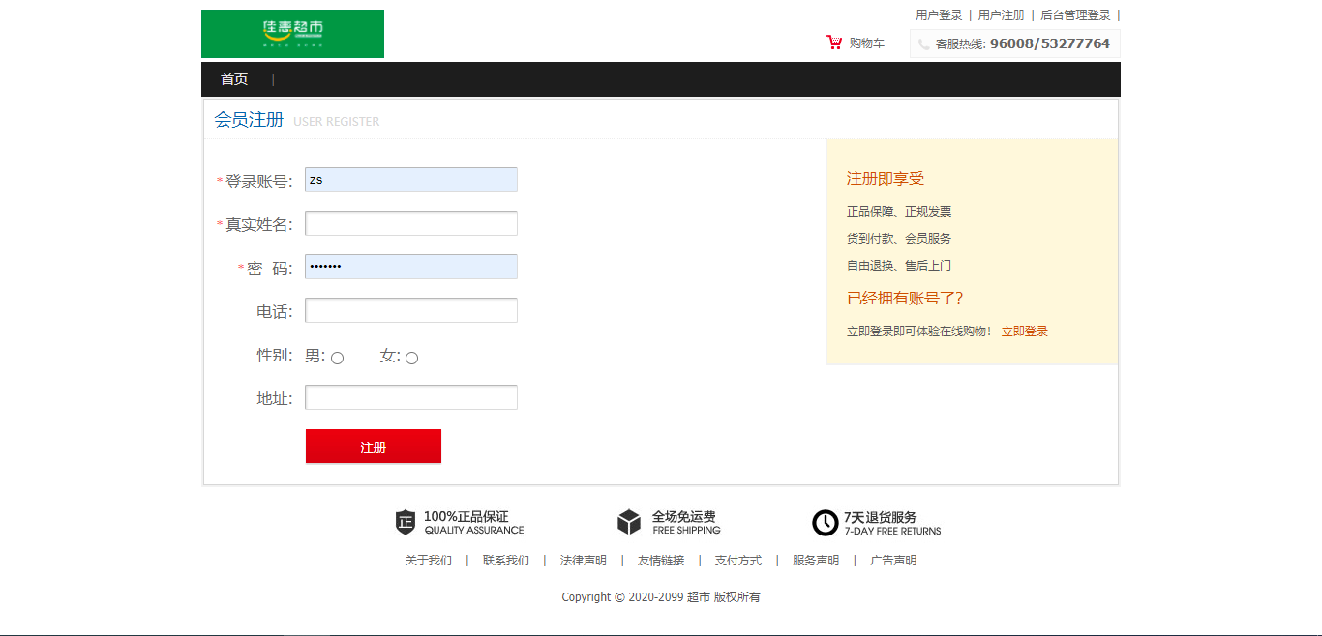Open the 关于我们 footer link
Screen dimensions: 1322x636
[428, 561]
